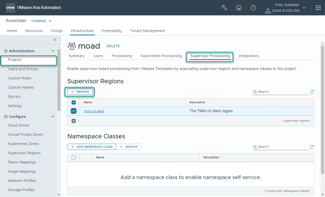Click the smiley feedback icon
The width and height of the screenshot is (325, 197).
pyautogui.click(x=239, y=8)
